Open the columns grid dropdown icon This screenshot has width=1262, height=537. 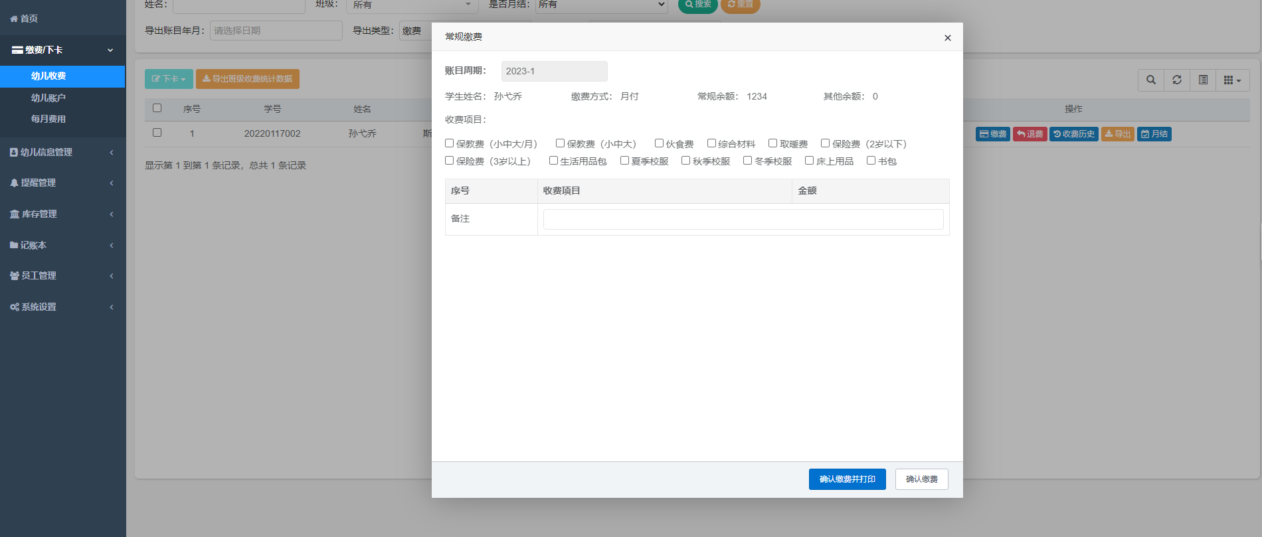pyautogui.click(x=1233, y=80)
